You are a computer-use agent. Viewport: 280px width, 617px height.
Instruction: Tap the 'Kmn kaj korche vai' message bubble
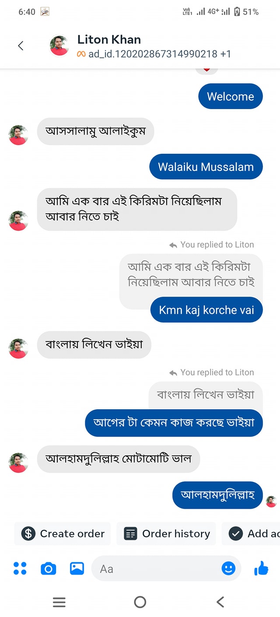click(x=206, y=310)
